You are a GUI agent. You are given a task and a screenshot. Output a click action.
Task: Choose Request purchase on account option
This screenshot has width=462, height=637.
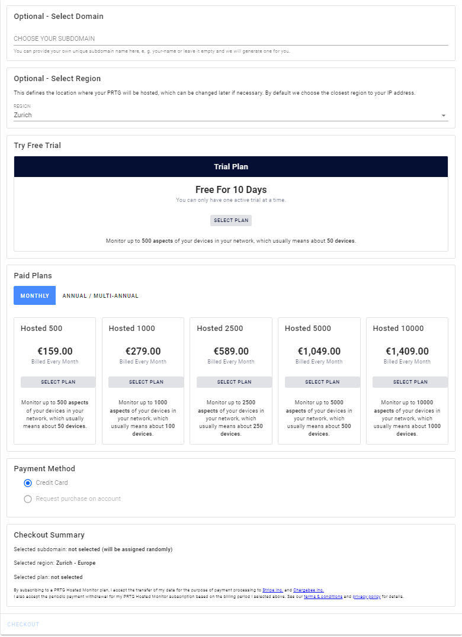28,499
